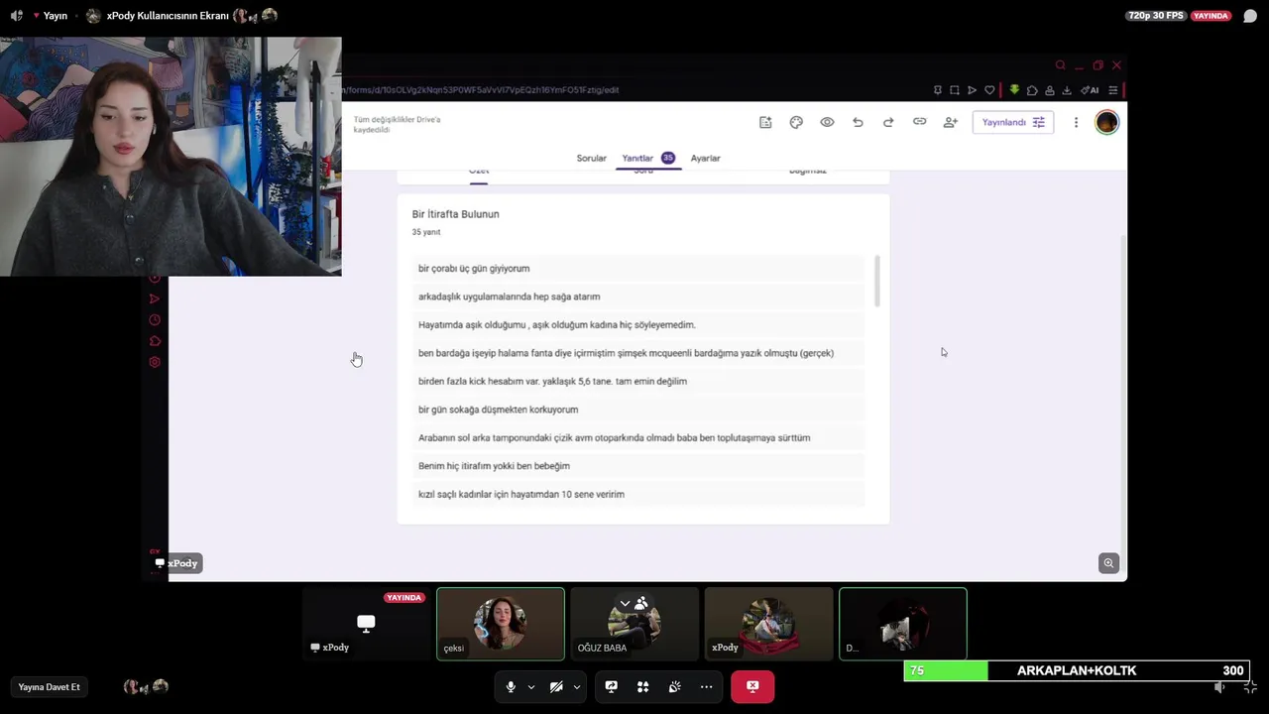Open camera options dropdown arrow
This screenshot has width=1269, height=714.
576,686
